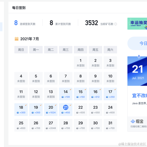The width and height of the screenshot is (147, 147).
Task: Click the 周日 weekday header
Action: (x=21, y=50)
